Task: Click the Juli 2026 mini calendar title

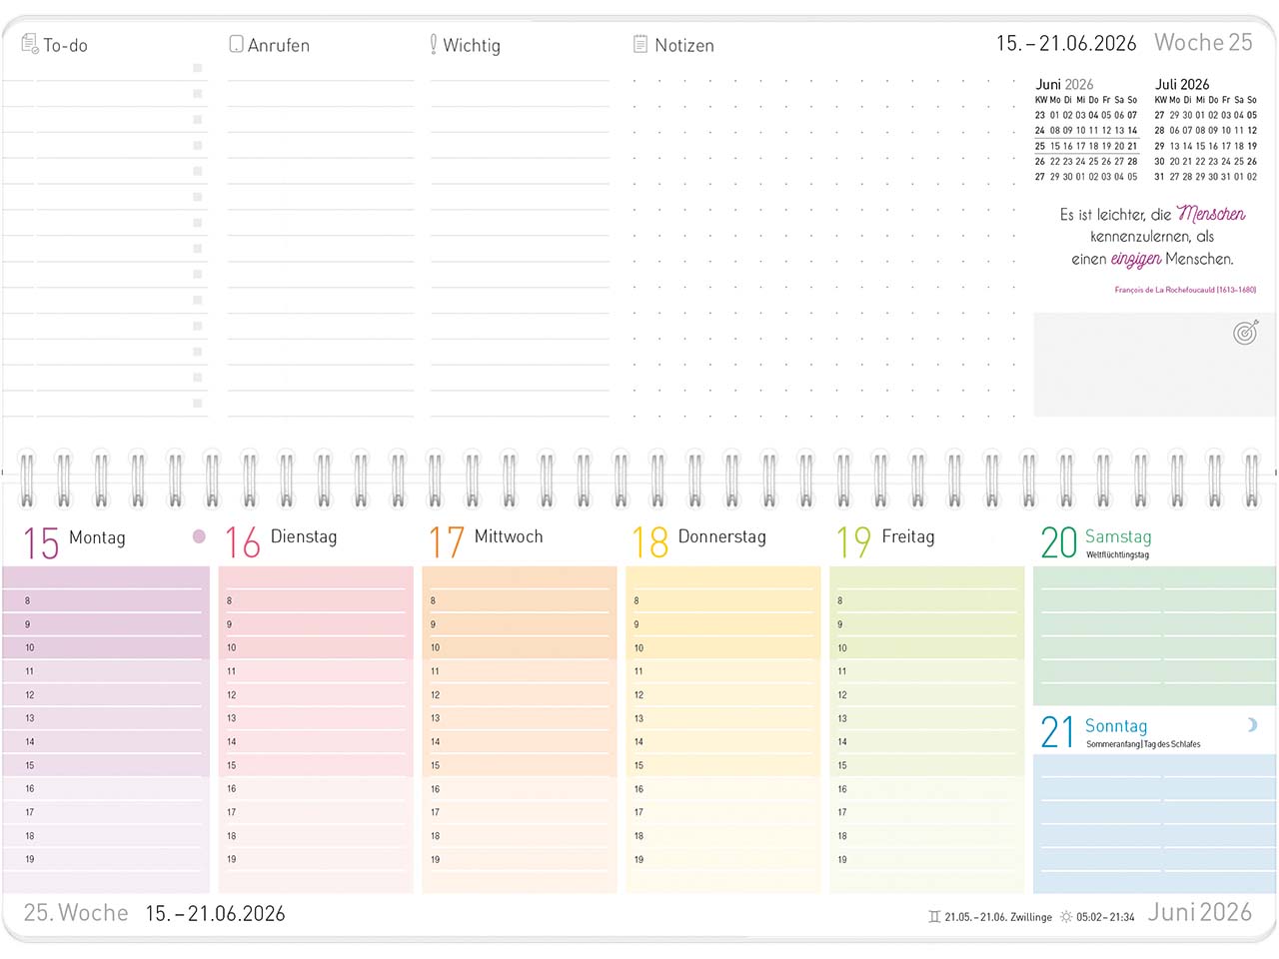Action: click(x=1182, y=84)
